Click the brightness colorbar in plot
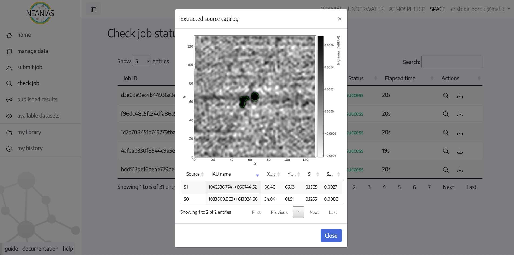Viewport: 514px width, 255px height. (x=320, y=96)
